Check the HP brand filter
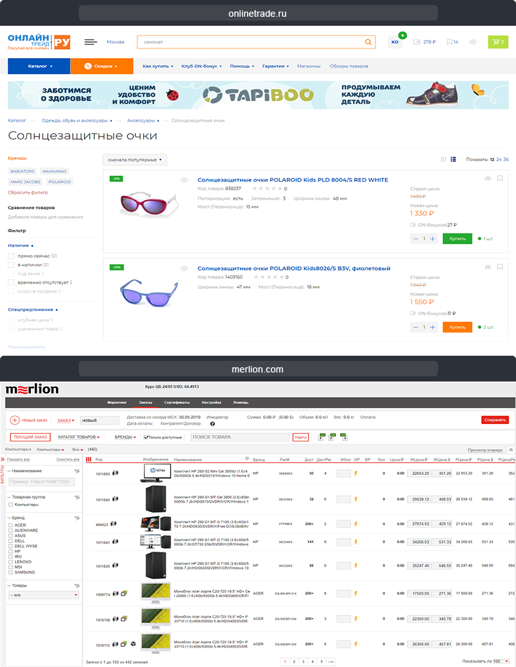Screen dimensions: 516x667 pos(11,551)
